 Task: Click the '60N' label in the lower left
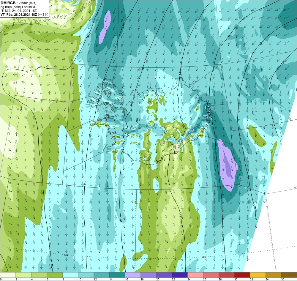66,255
